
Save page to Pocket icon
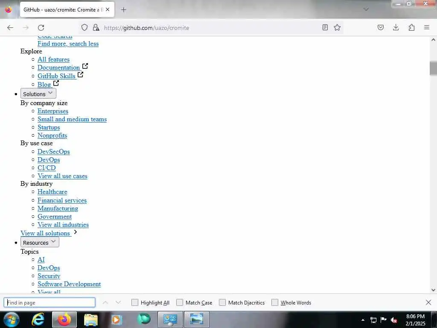click(380, 27)
